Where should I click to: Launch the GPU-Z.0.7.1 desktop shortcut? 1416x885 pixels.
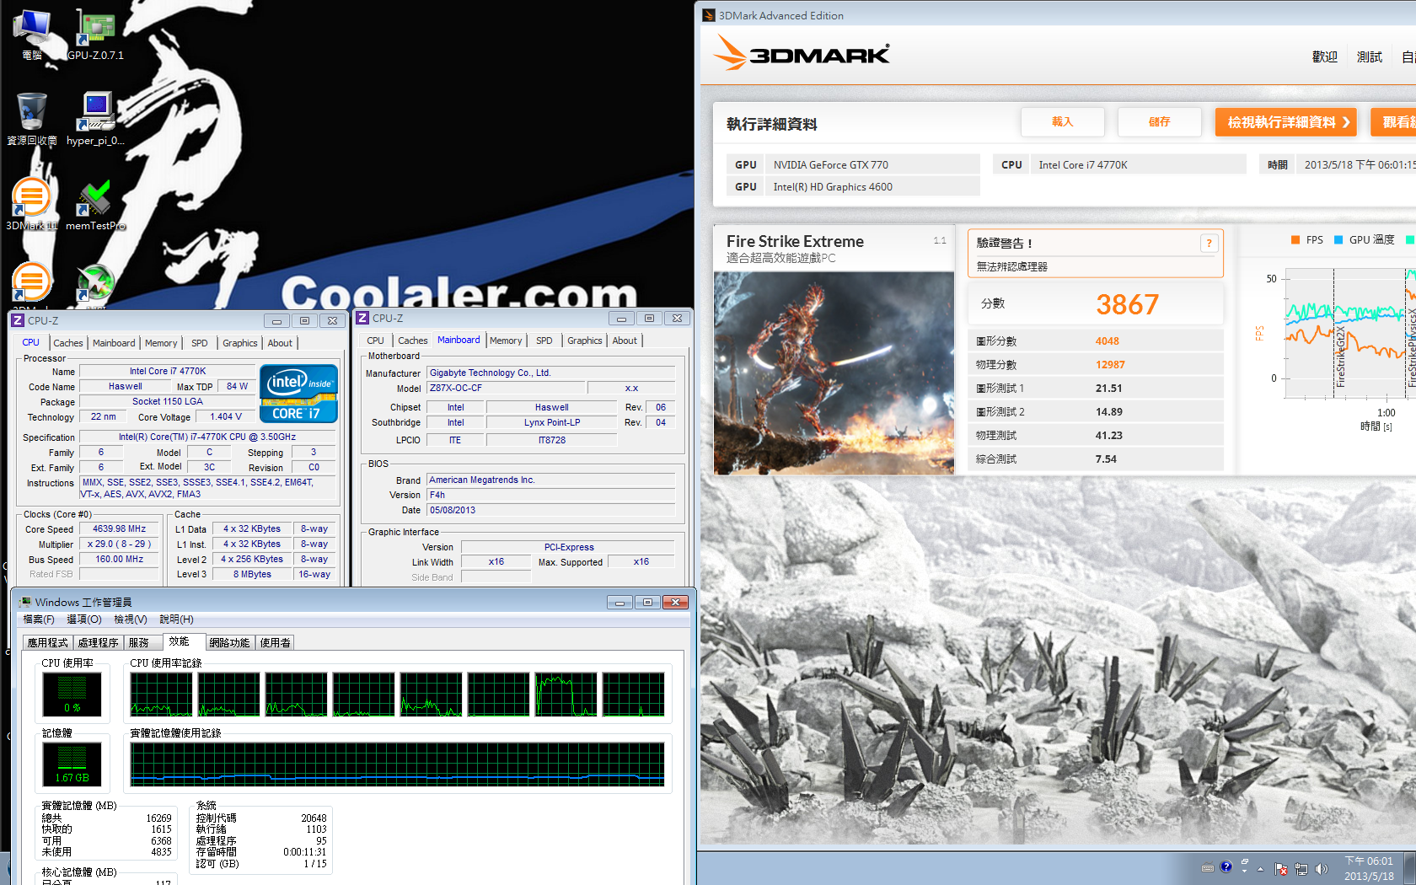coord(95,35)
